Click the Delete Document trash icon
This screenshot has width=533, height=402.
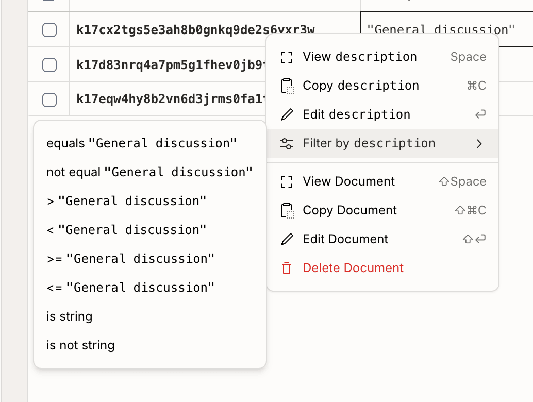coord(287,268)
